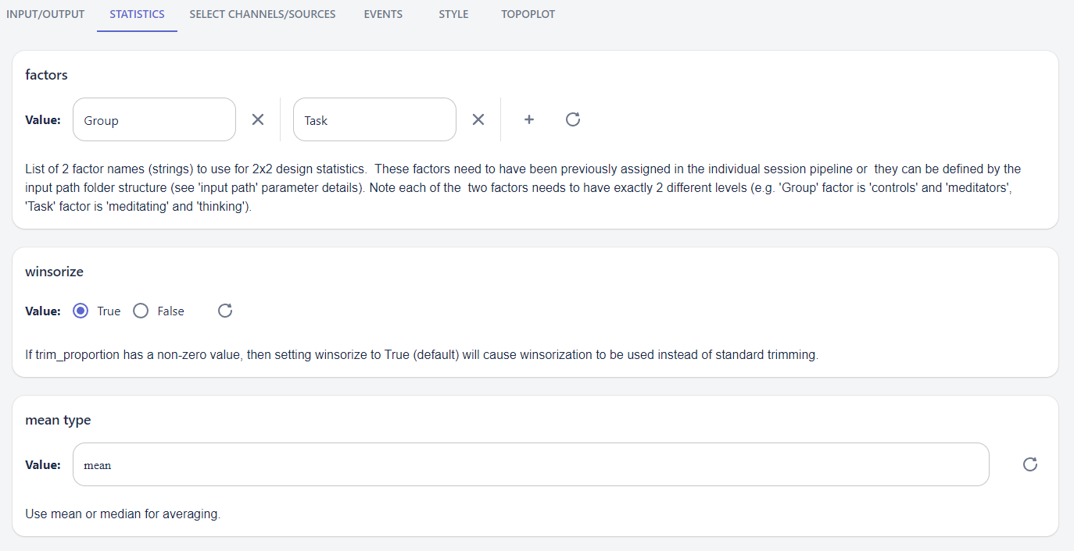Screen dimensions: 1074x551
Task: Switch to the STYLE tab
Action: click(x=453, y=14)
